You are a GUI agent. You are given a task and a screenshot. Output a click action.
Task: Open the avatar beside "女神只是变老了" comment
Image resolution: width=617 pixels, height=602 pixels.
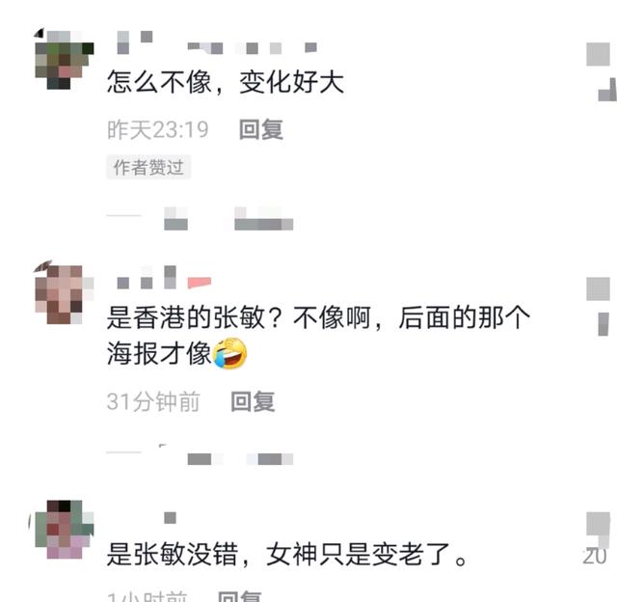click(65, 530)
